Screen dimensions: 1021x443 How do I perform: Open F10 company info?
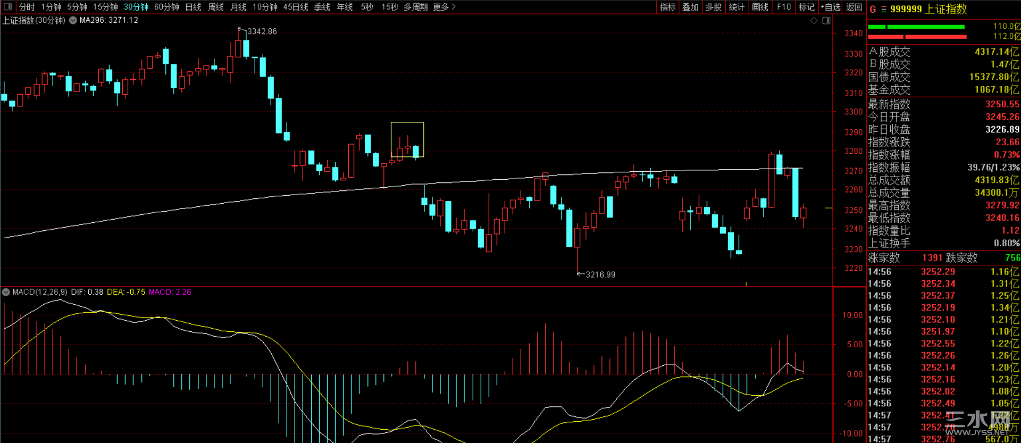pos(784,7)
